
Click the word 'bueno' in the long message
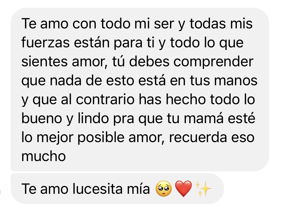[x=42, y=118]
